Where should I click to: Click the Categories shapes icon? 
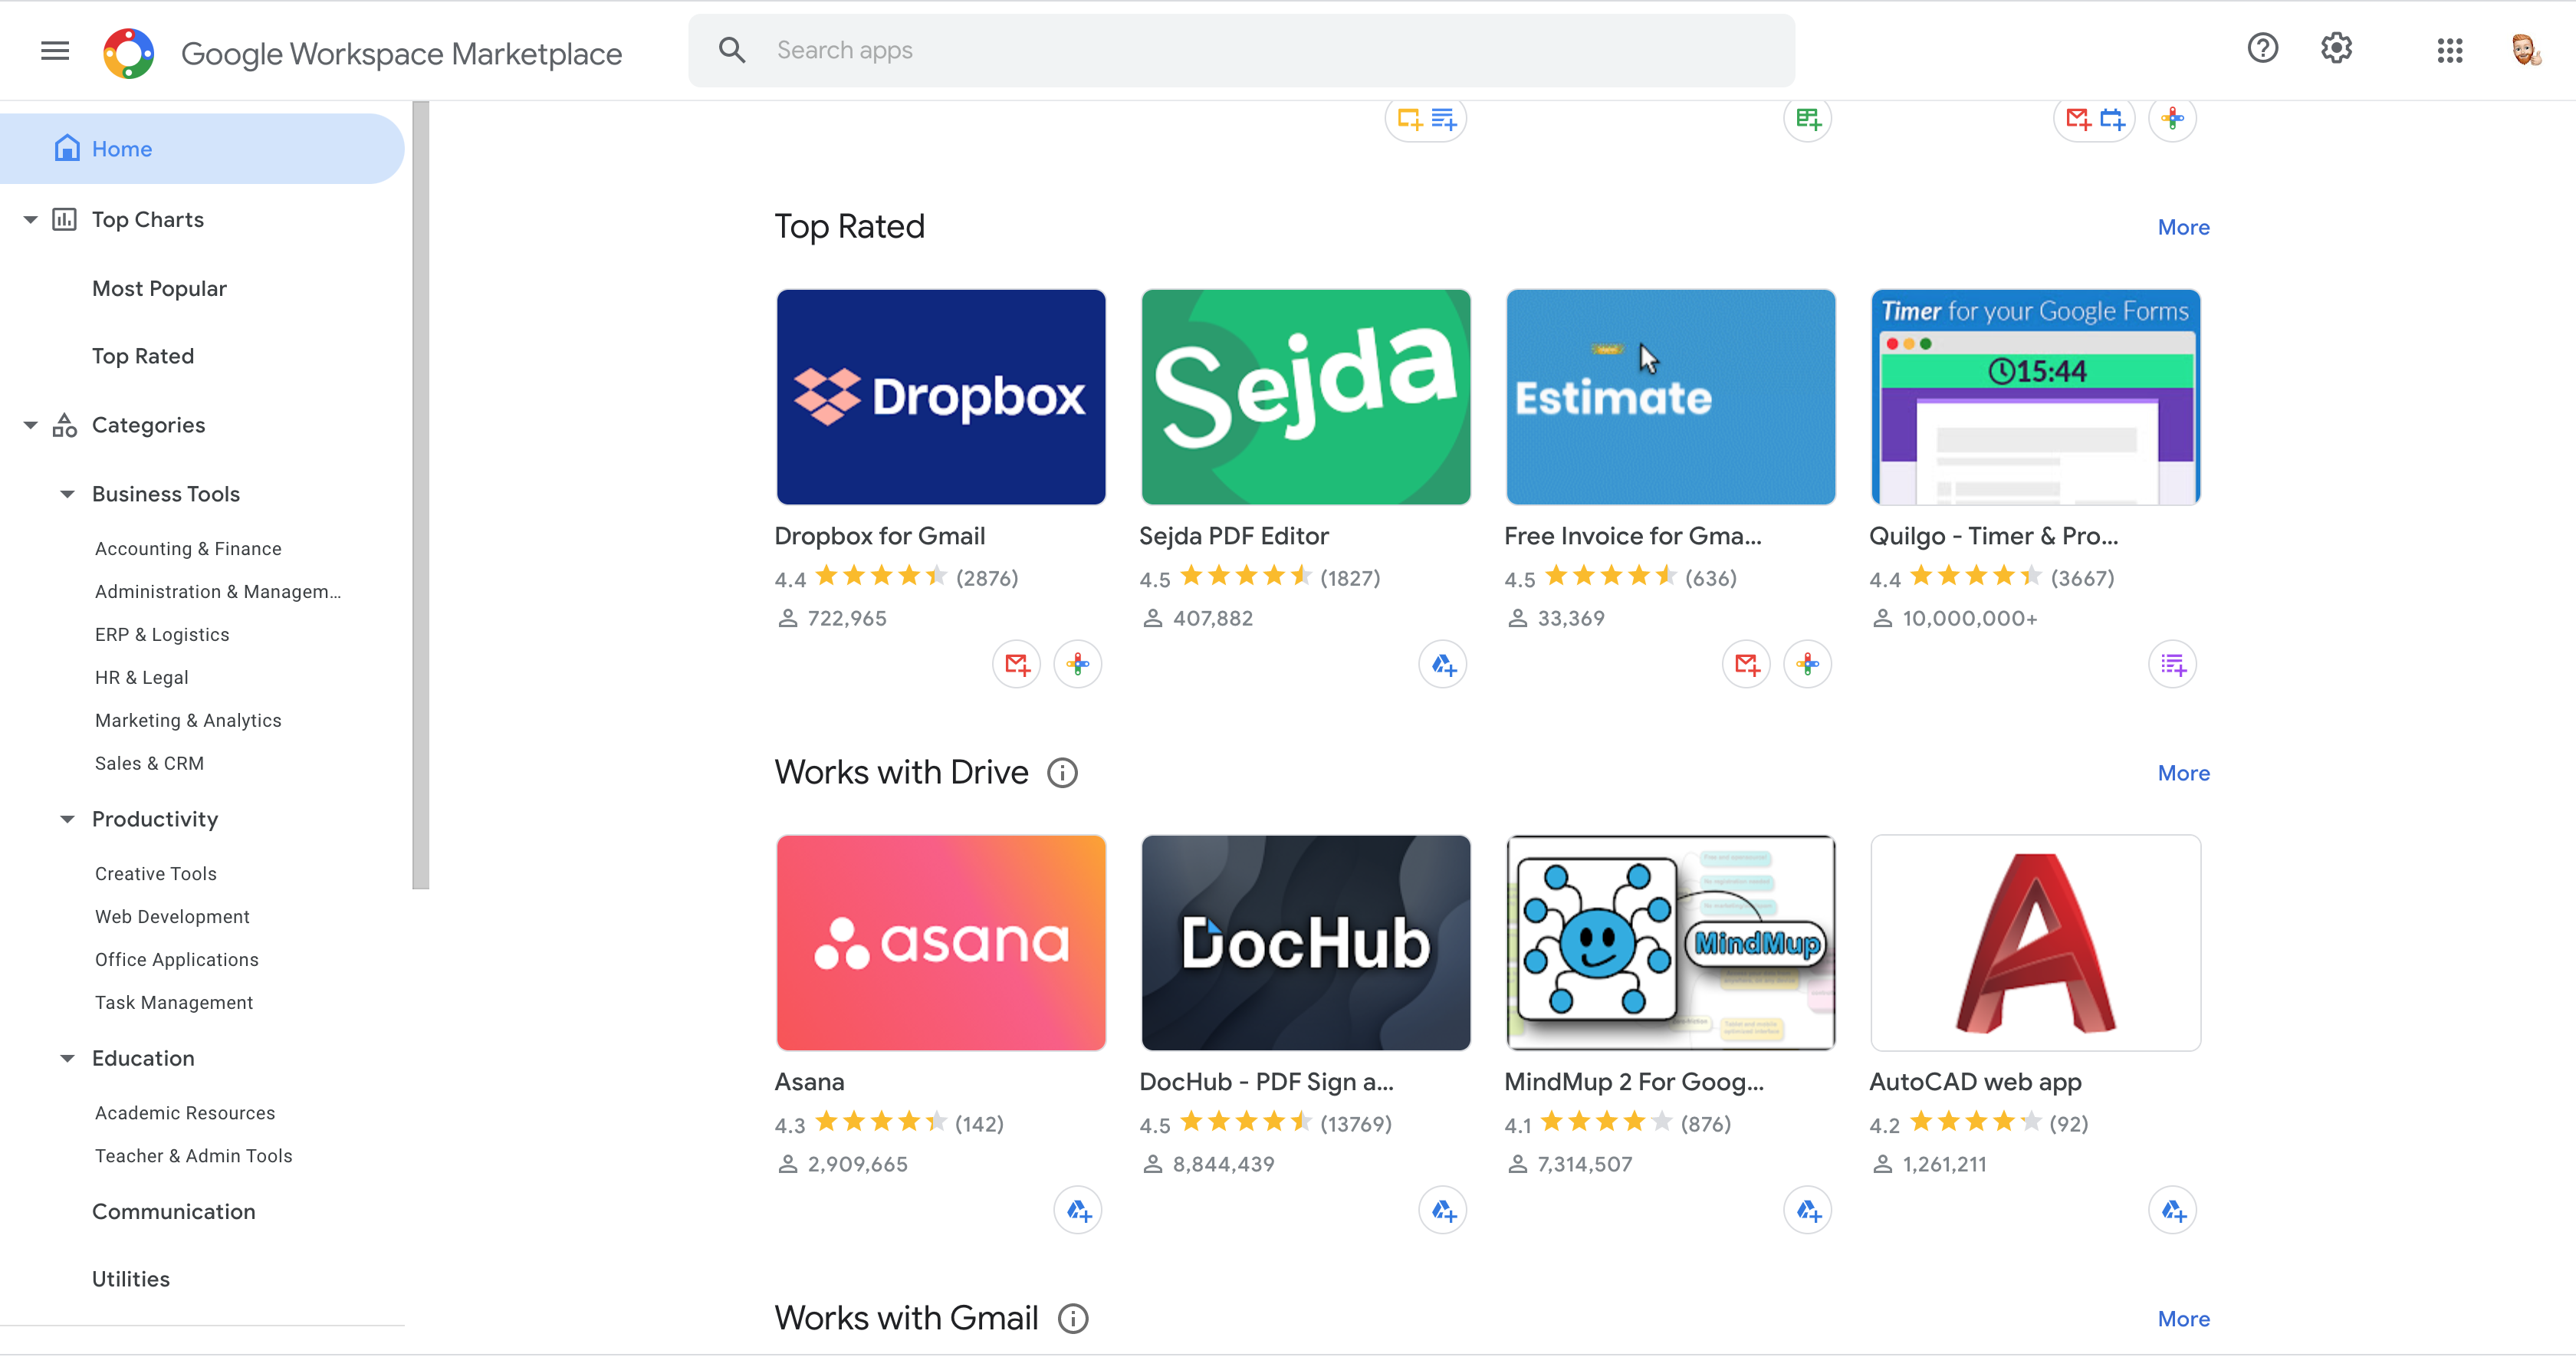coord(64,425)
